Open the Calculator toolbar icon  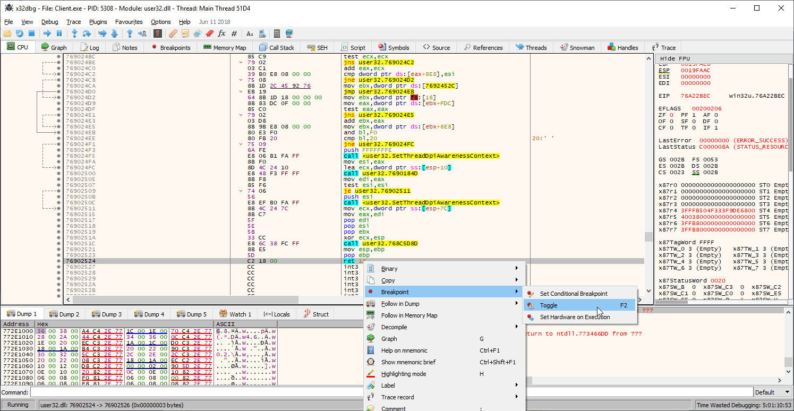tap(277, 33)
